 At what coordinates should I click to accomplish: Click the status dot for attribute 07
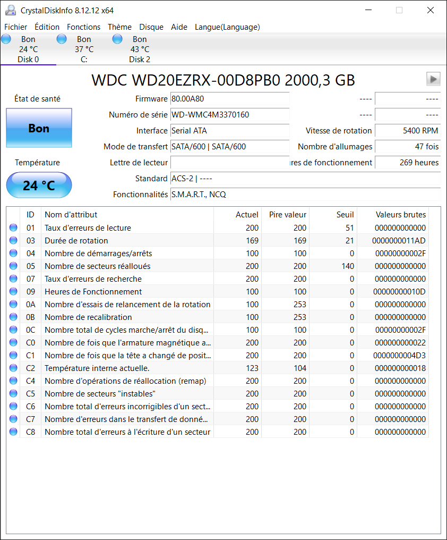click(13, 279)
